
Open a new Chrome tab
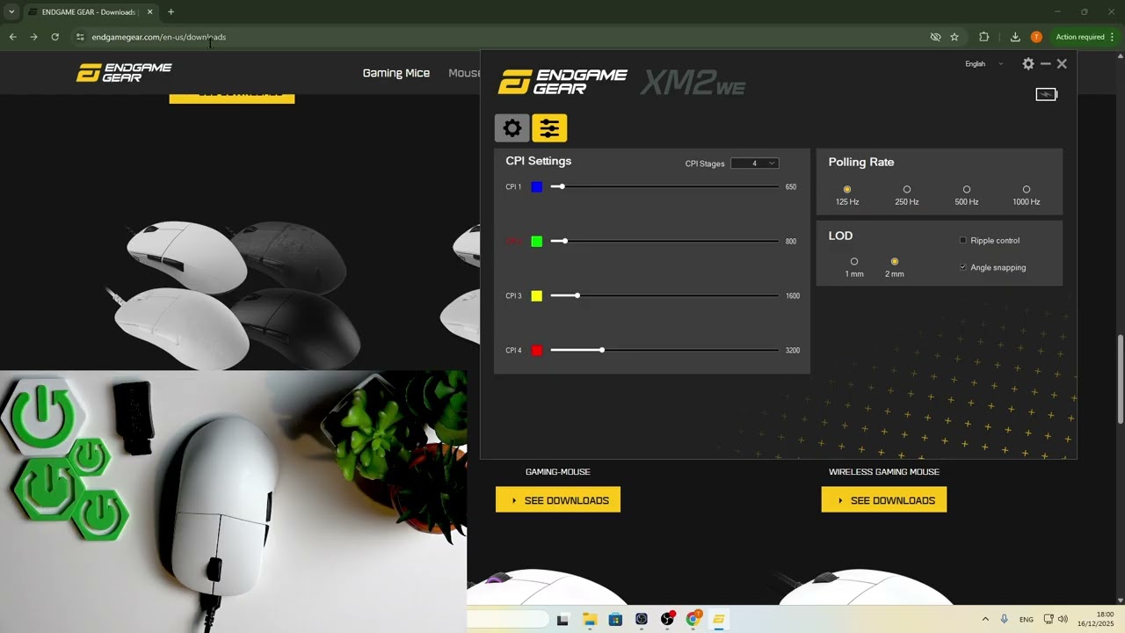tap(171, 12)
